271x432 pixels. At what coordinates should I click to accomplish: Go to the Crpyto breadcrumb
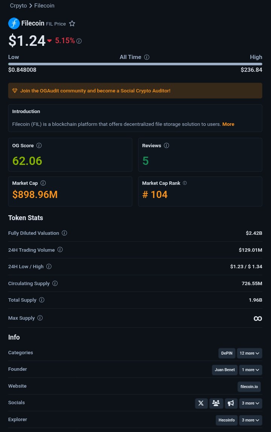click(x=18, y=6)
